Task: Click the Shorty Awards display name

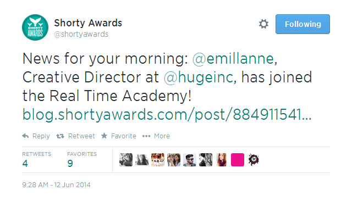Action: click(x=88, y=23)
